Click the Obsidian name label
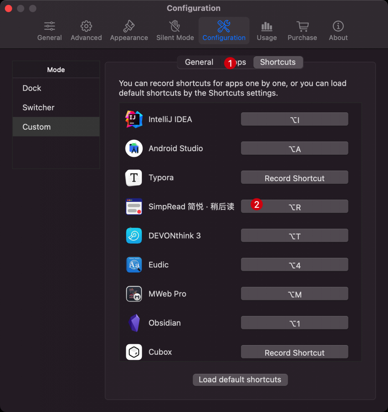Viewport: 388px width, 412px height. [165, 323]
